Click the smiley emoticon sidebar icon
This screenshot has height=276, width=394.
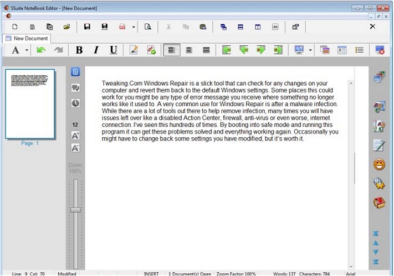[x=379, y=165]
